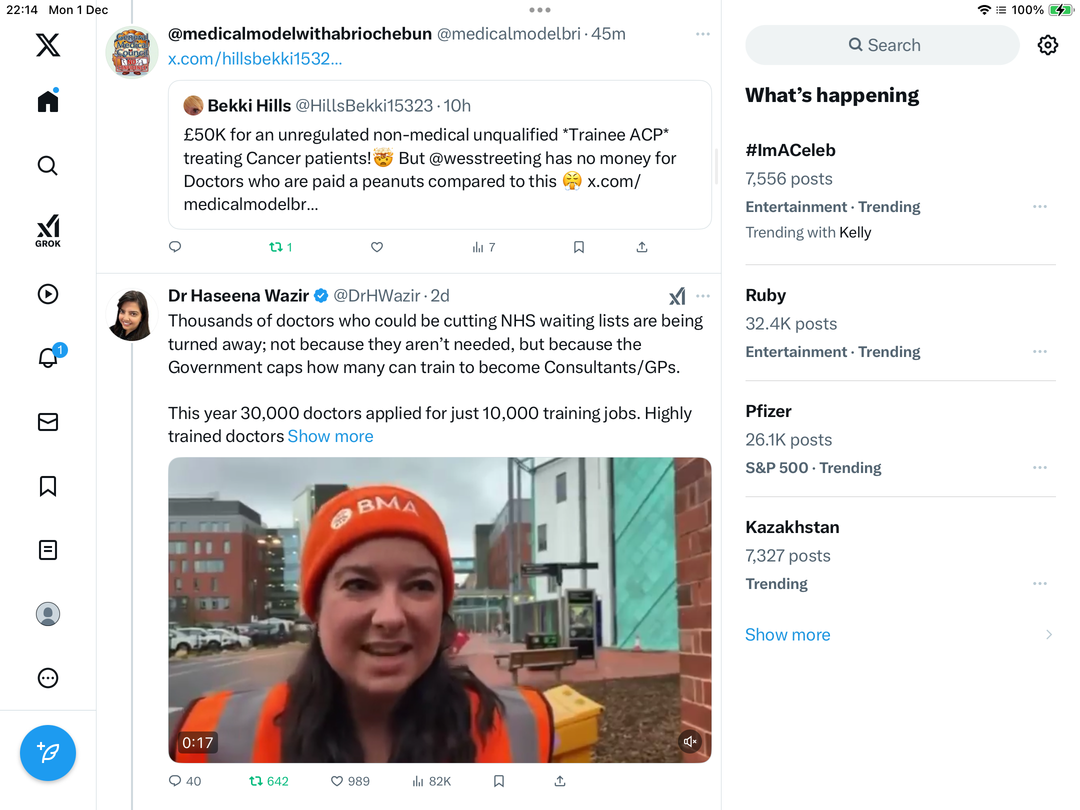1080x810 pixels.
Task: Compose a new post
Action: (x=48, y=752)
